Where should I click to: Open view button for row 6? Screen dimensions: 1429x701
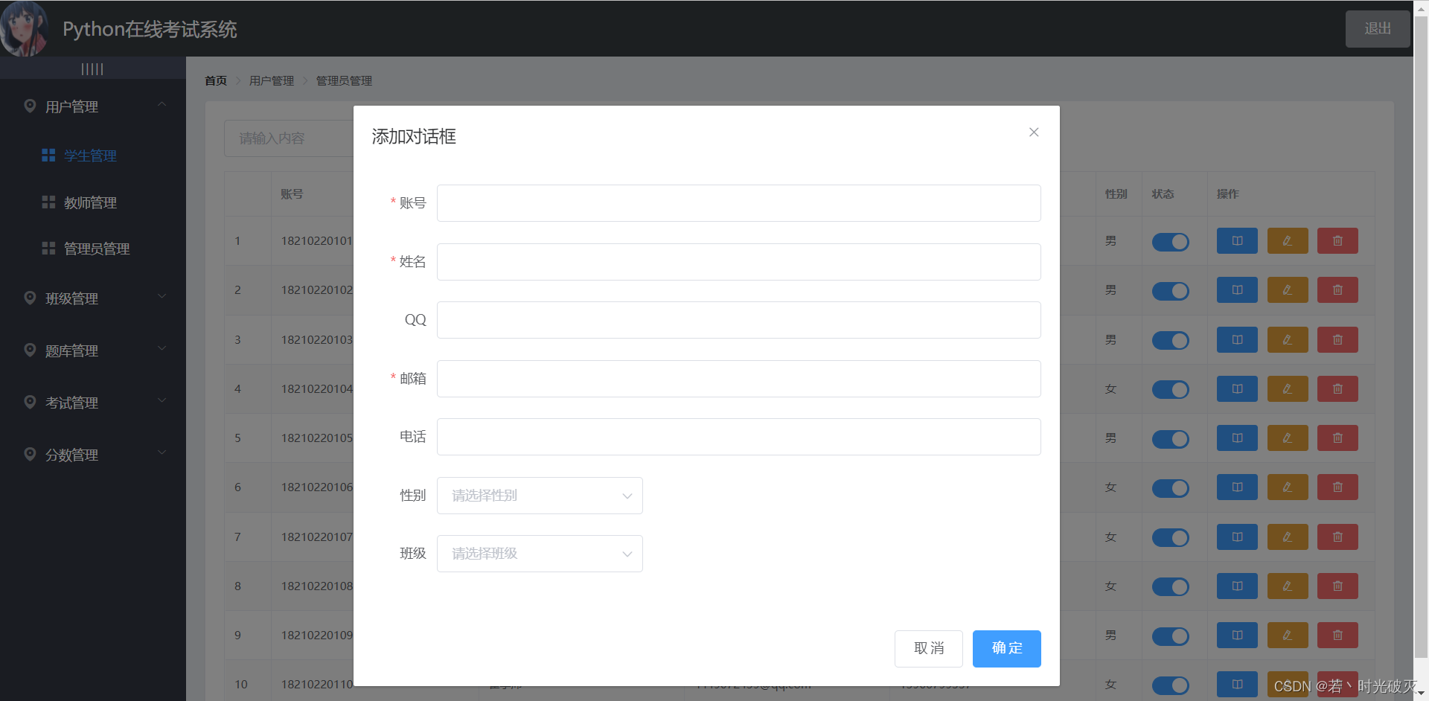pyautogui.click(x=1237, y=487)
